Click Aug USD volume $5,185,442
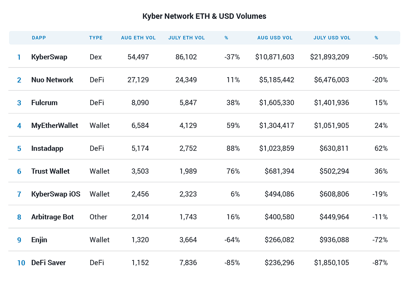Viewport: 409px width, 285px height. point(277,80)
